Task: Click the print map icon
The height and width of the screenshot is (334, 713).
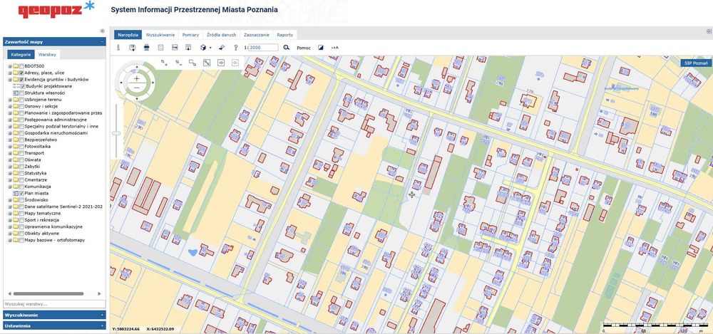Action: pyautogui.click(x=146, y=47)
